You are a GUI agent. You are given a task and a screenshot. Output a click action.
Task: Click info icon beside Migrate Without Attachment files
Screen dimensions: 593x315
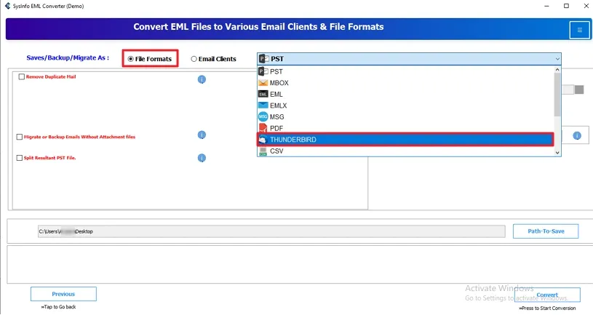tap(202, 135)
